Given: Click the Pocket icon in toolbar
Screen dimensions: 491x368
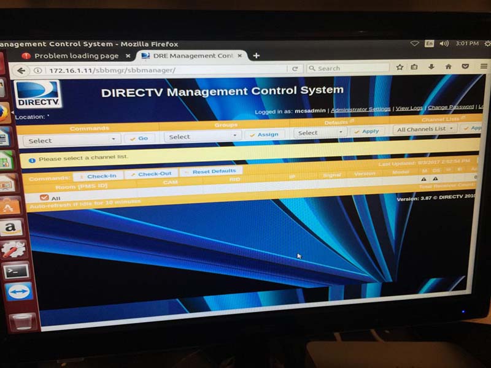Looking at the screenshot, I should coord(465,66).
